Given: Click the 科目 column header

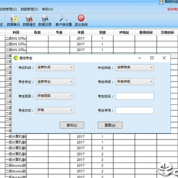Looking at the screenshot, I should click(x=16, y=33).
